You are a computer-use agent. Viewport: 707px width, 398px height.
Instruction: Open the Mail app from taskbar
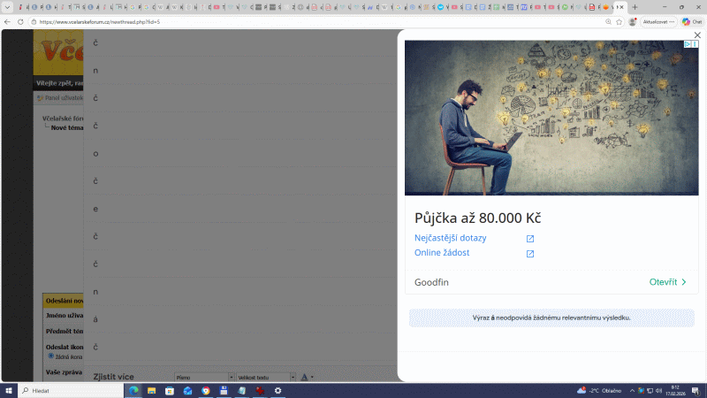[x=187, y=391]
